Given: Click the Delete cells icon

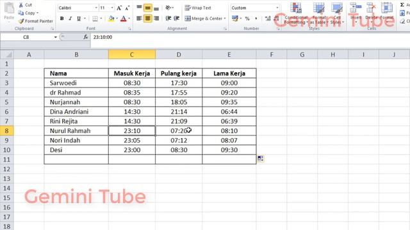Looking at the screenshot, I should point(372,8).
